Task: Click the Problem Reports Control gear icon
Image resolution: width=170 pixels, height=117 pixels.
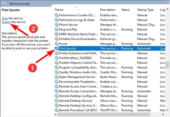Action: (x=57, y=62)
